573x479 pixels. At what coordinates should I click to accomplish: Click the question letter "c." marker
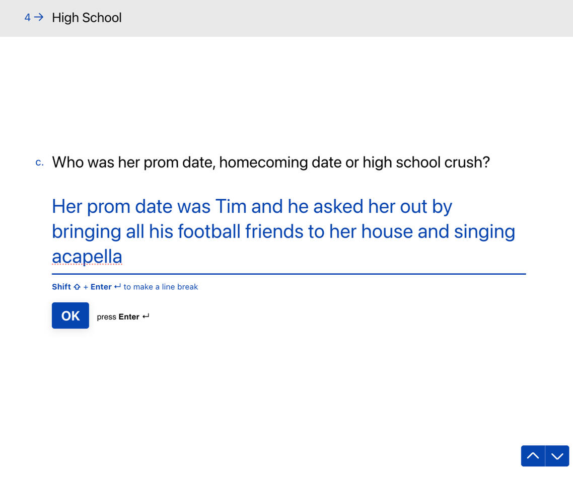[40, 163]
